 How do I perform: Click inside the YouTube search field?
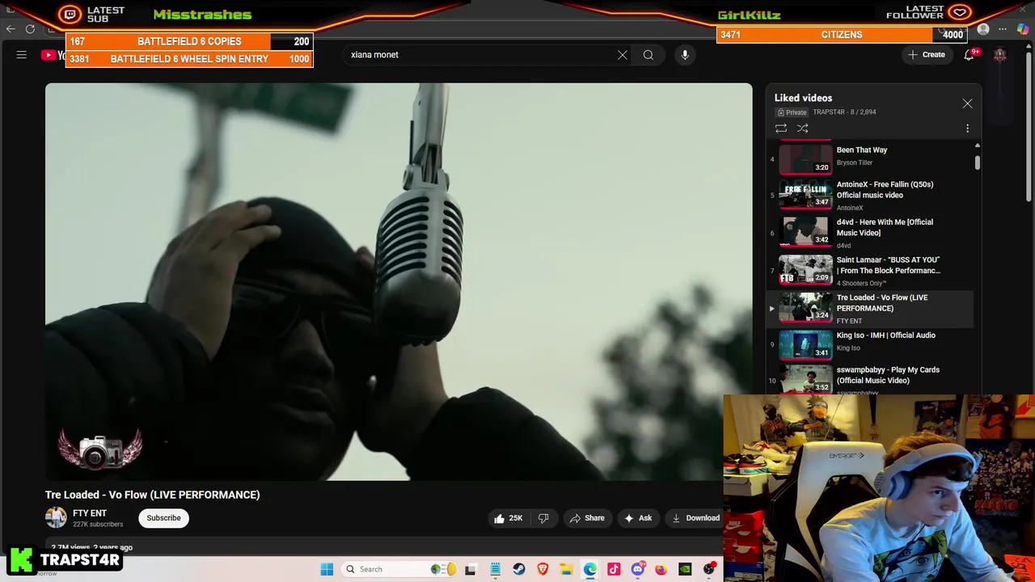pyautogui.click(x=481, y=55)
